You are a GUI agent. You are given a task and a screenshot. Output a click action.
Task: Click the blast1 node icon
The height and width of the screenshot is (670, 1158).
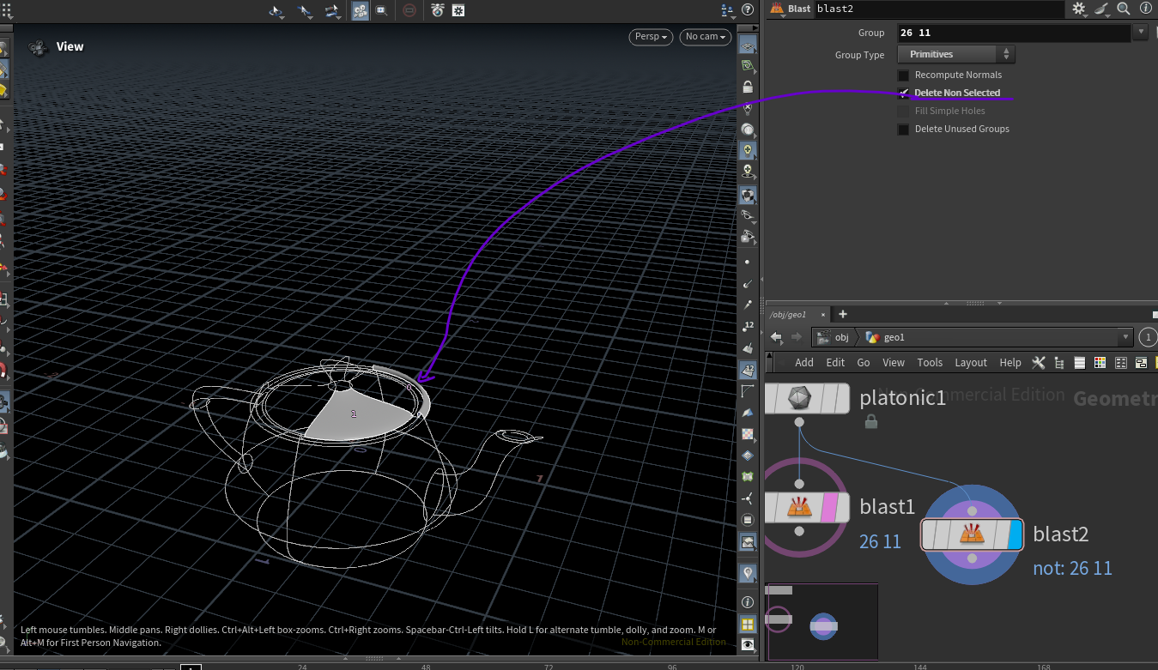[x=799, y=507]
